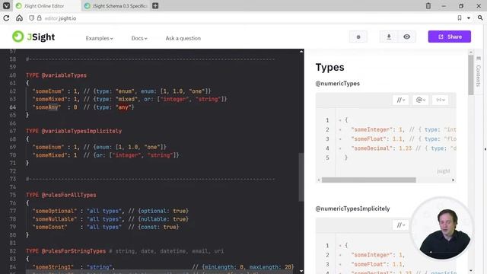Open the bookmark dropdown arrow
This screenshot has height=274, width=487.
click(x=469, y=18)
